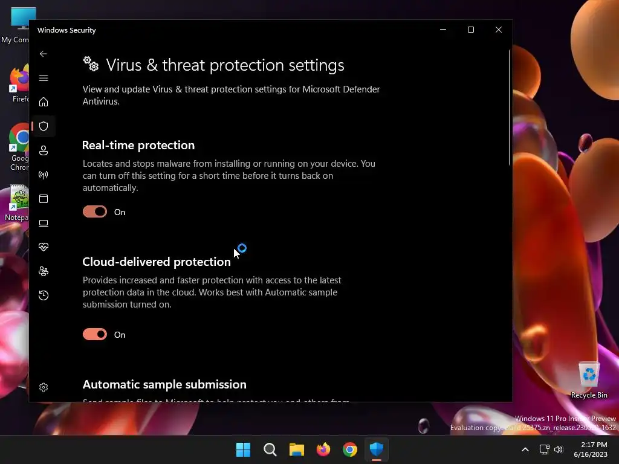Open File Explorer from taskbar
This screenshot has width=619, height=464.
click(296, 449)
